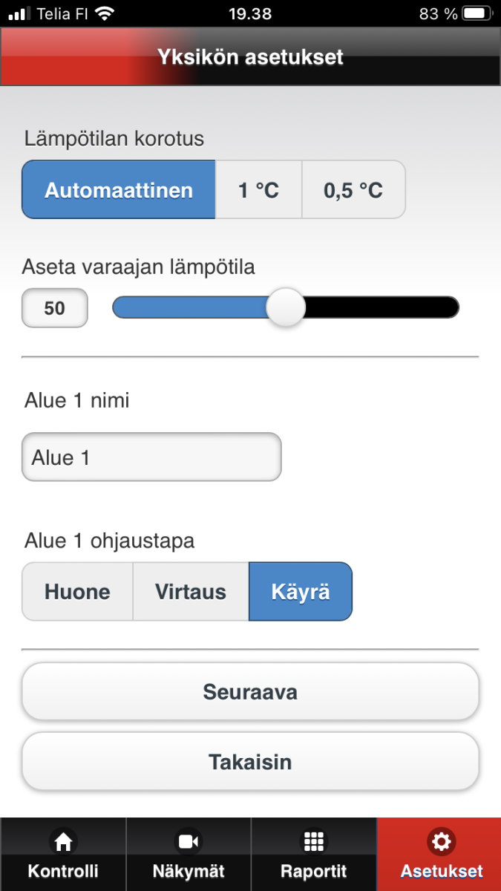Switch to the Raportit tab label

tap(314, 871)
